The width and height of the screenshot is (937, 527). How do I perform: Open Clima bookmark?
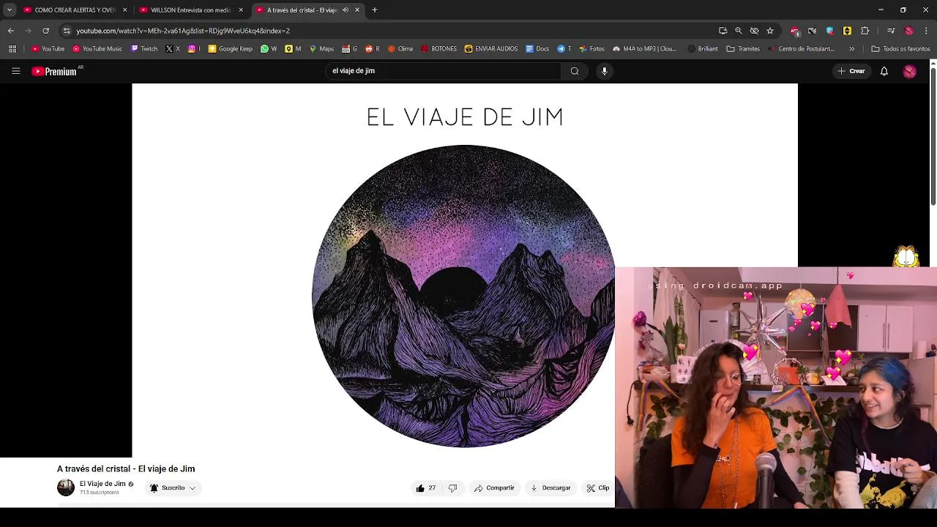(400, 49)
